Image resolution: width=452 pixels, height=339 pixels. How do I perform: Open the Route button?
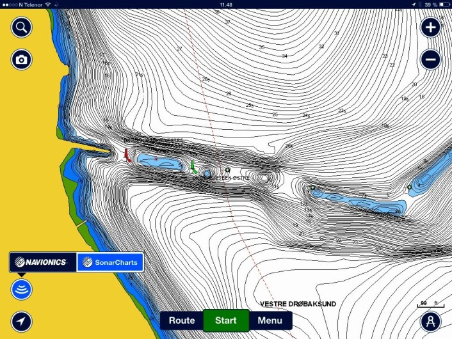(x=182, y=320)
